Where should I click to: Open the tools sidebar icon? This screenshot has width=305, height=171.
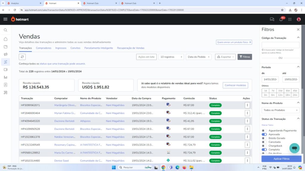pos(5,93)
